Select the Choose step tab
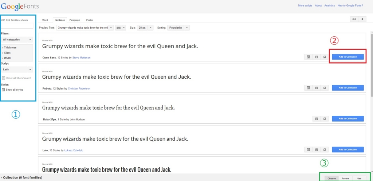 point(331,178)
